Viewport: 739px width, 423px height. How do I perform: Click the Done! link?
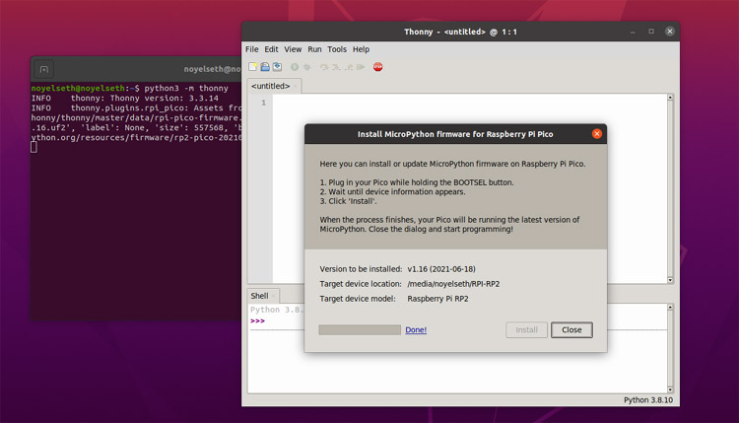pos(416,329)
